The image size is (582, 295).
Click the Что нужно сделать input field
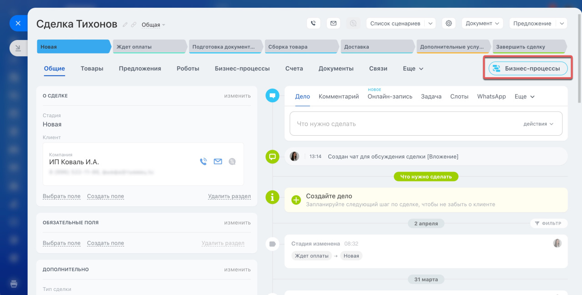point(426,123)
